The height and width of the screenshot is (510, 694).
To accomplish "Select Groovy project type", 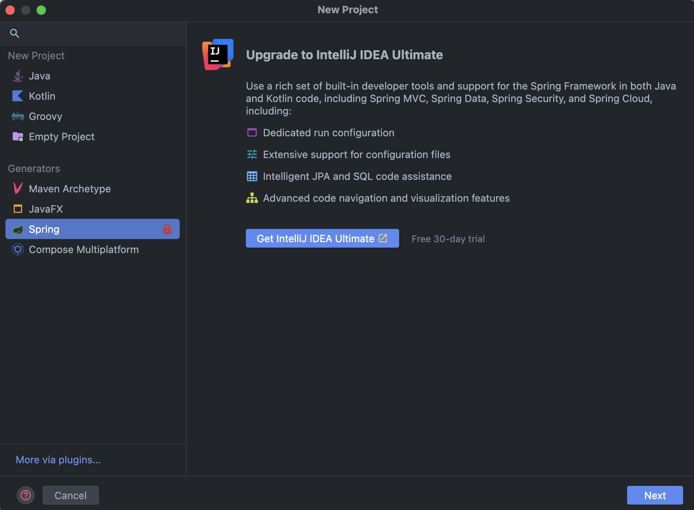I will click(93, 116).
